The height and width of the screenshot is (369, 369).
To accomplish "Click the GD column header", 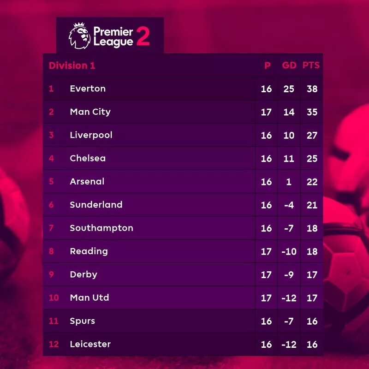I will 289,65.
